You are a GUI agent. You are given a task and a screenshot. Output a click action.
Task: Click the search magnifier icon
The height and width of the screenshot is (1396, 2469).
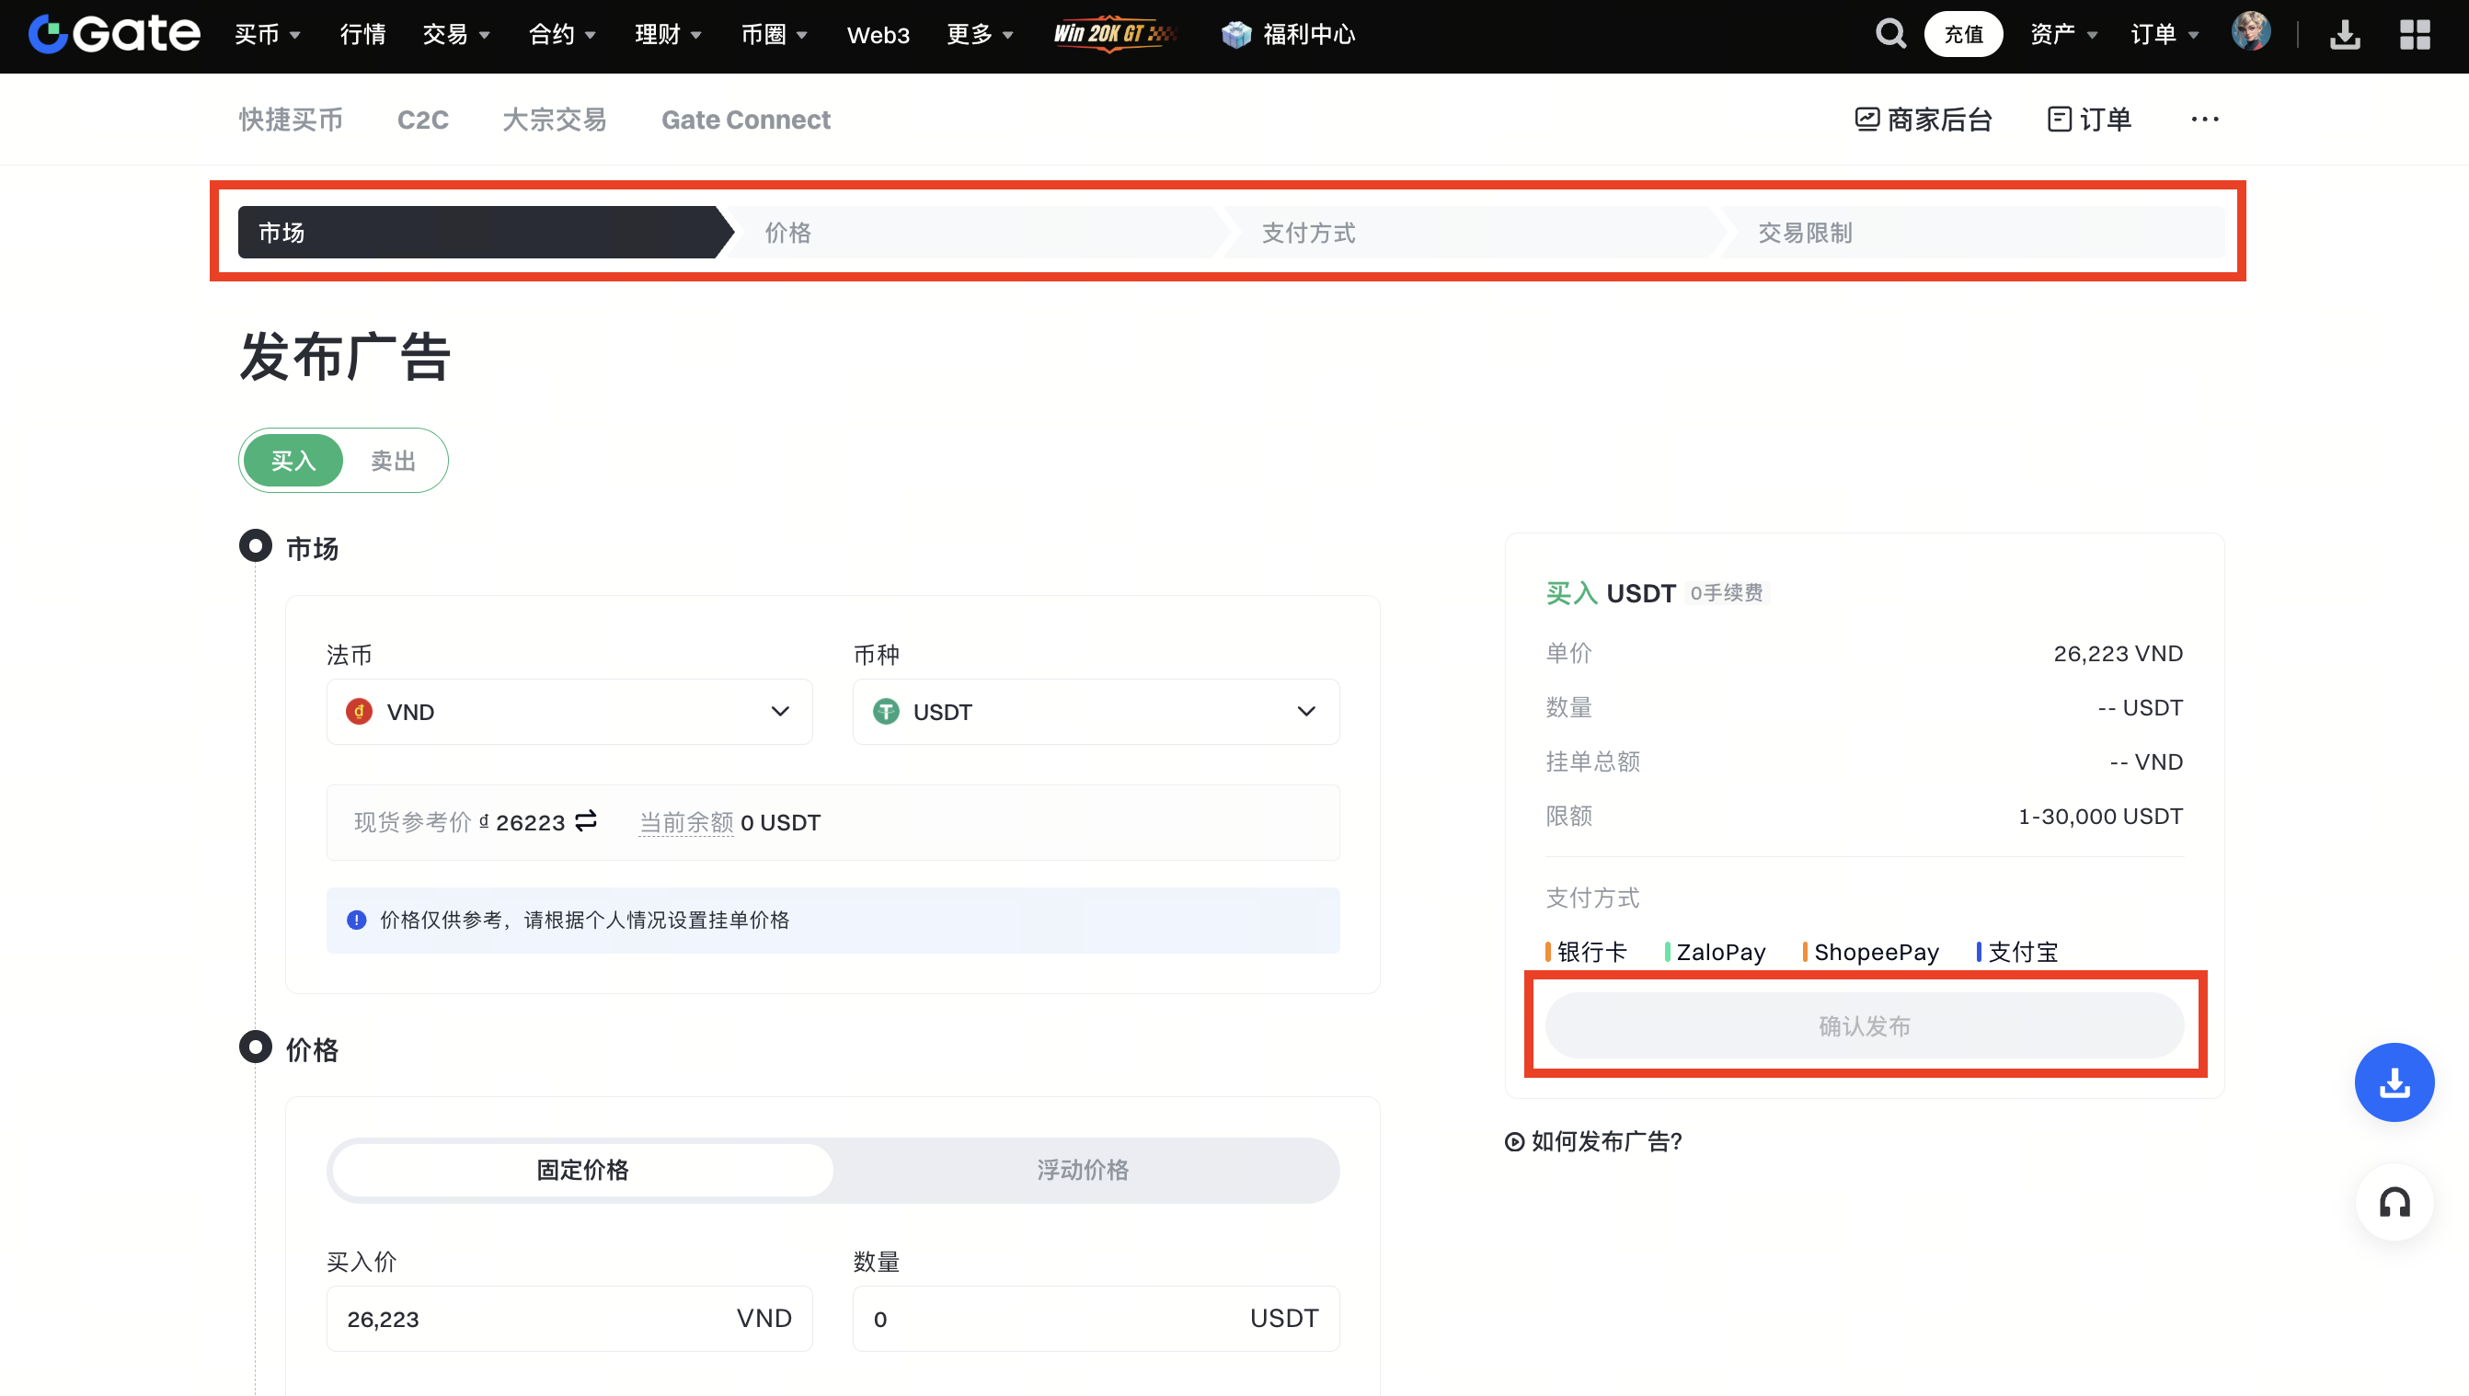tap(1889, 35)
